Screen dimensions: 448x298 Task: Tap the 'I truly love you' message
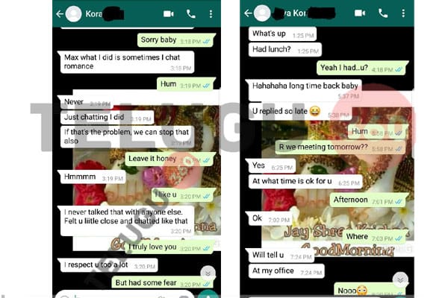pos(169,247)
